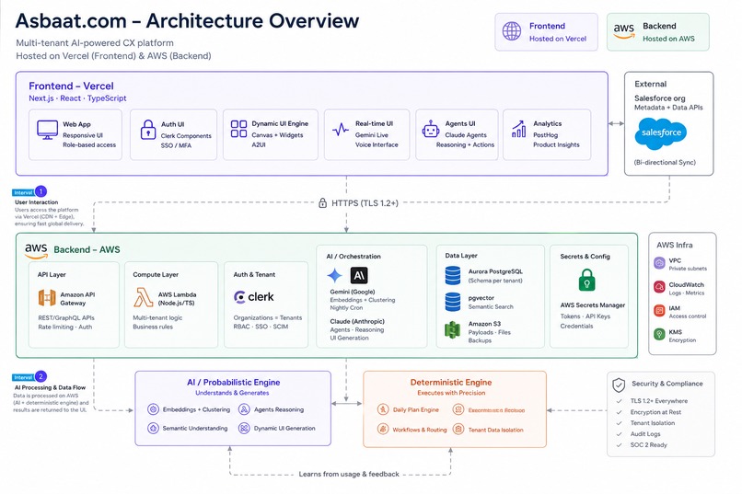Click the Security & Compliance shield icon
742x494 pixels.
pyautogui.click(x=619, y=385)
